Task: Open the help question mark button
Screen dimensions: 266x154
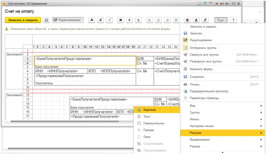Action: point(233,20)
